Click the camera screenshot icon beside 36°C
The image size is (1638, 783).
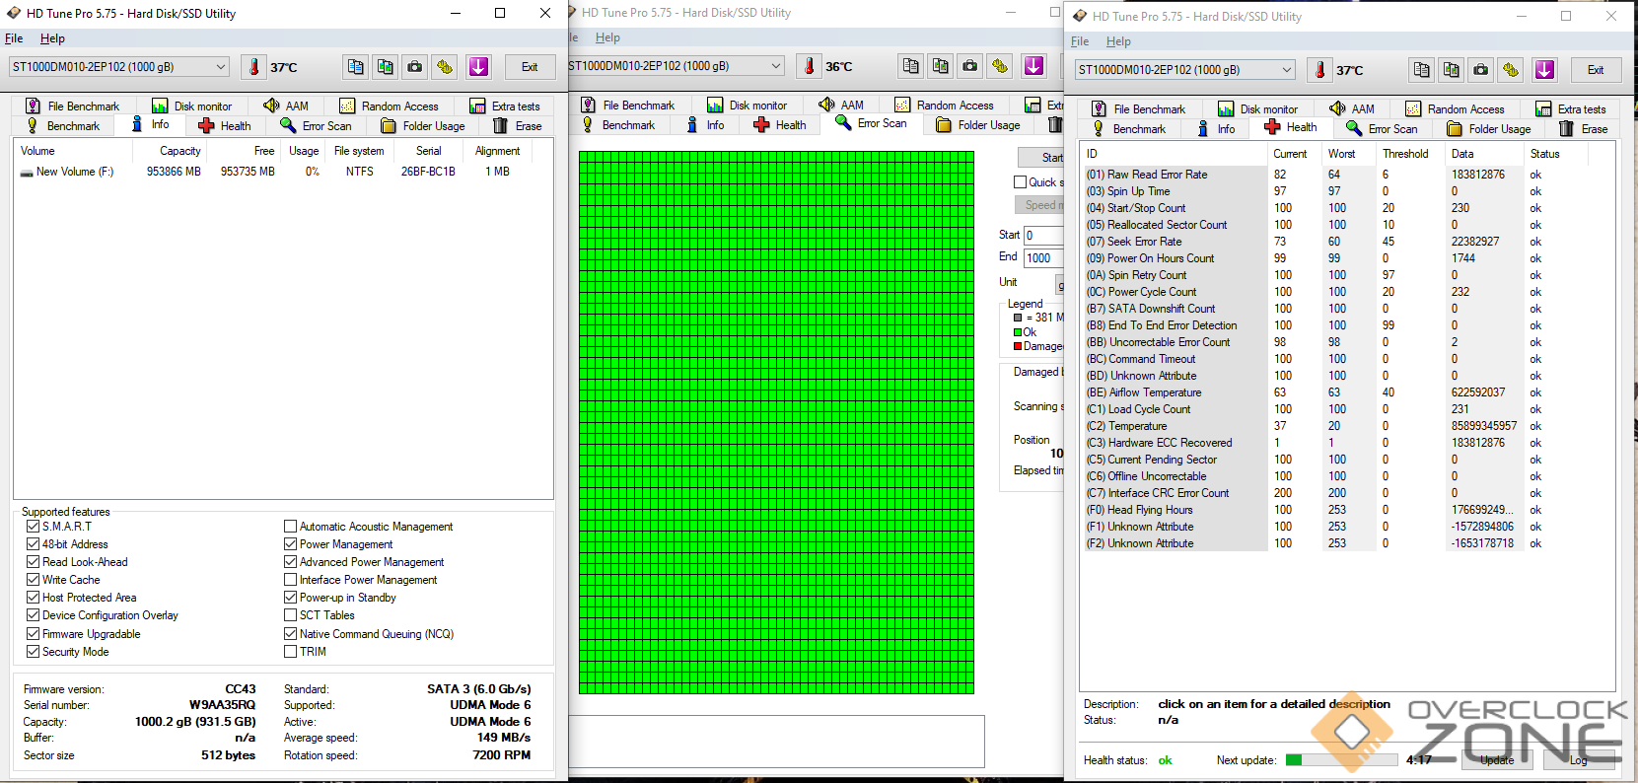click(970, 66)
